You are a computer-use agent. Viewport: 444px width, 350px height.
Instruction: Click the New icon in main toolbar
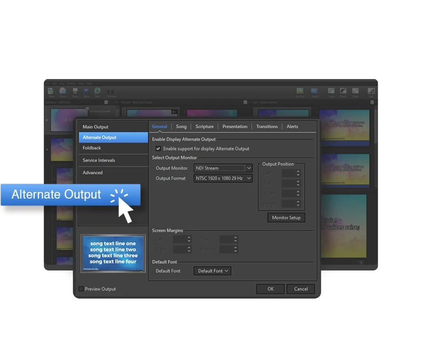[x=51, y=91]
